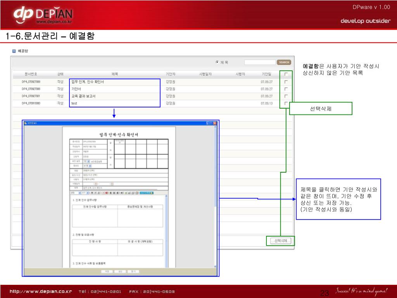
Task: Open the 교육 결과 보고서 document
Action: click(83, 96)
